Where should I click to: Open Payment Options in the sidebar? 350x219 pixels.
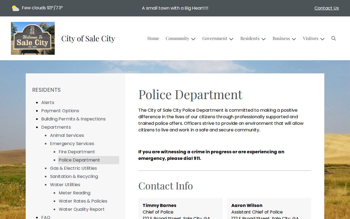coord(60,111)
